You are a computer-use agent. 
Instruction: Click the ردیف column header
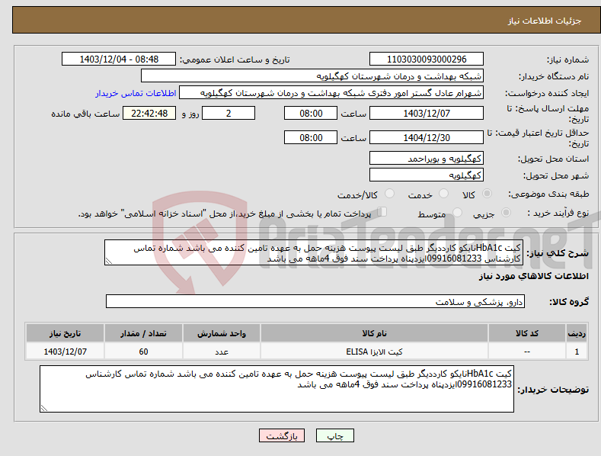coord(577,333)
